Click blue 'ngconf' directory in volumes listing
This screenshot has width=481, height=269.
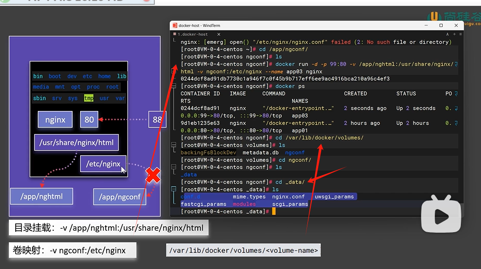(x=295, y=152)
